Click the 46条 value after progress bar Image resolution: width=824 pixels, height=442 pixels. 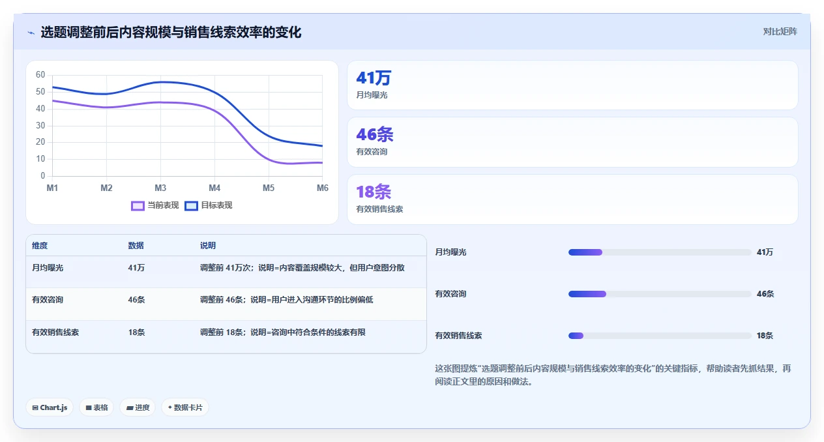coord(765,294)
